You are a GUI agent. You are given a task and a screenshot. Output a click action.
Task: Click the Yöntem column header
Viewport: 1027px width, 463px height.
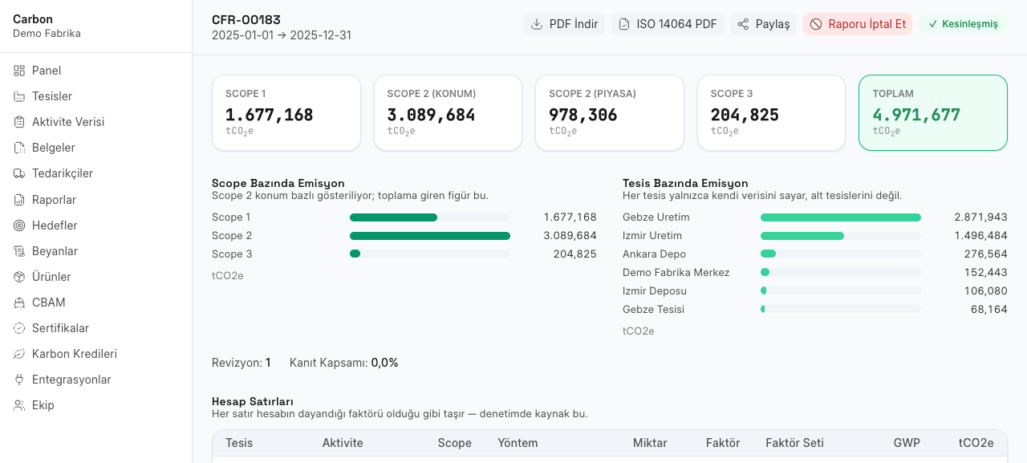tap(518, 443)
